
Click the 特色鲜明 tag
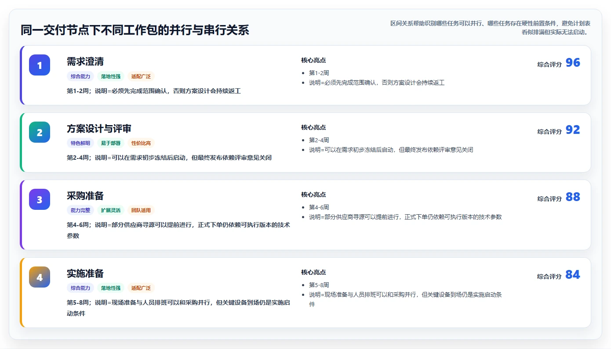coord(80,143)
